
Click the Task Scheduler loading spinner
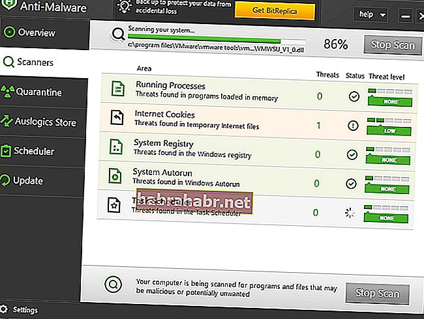(350, 213)
